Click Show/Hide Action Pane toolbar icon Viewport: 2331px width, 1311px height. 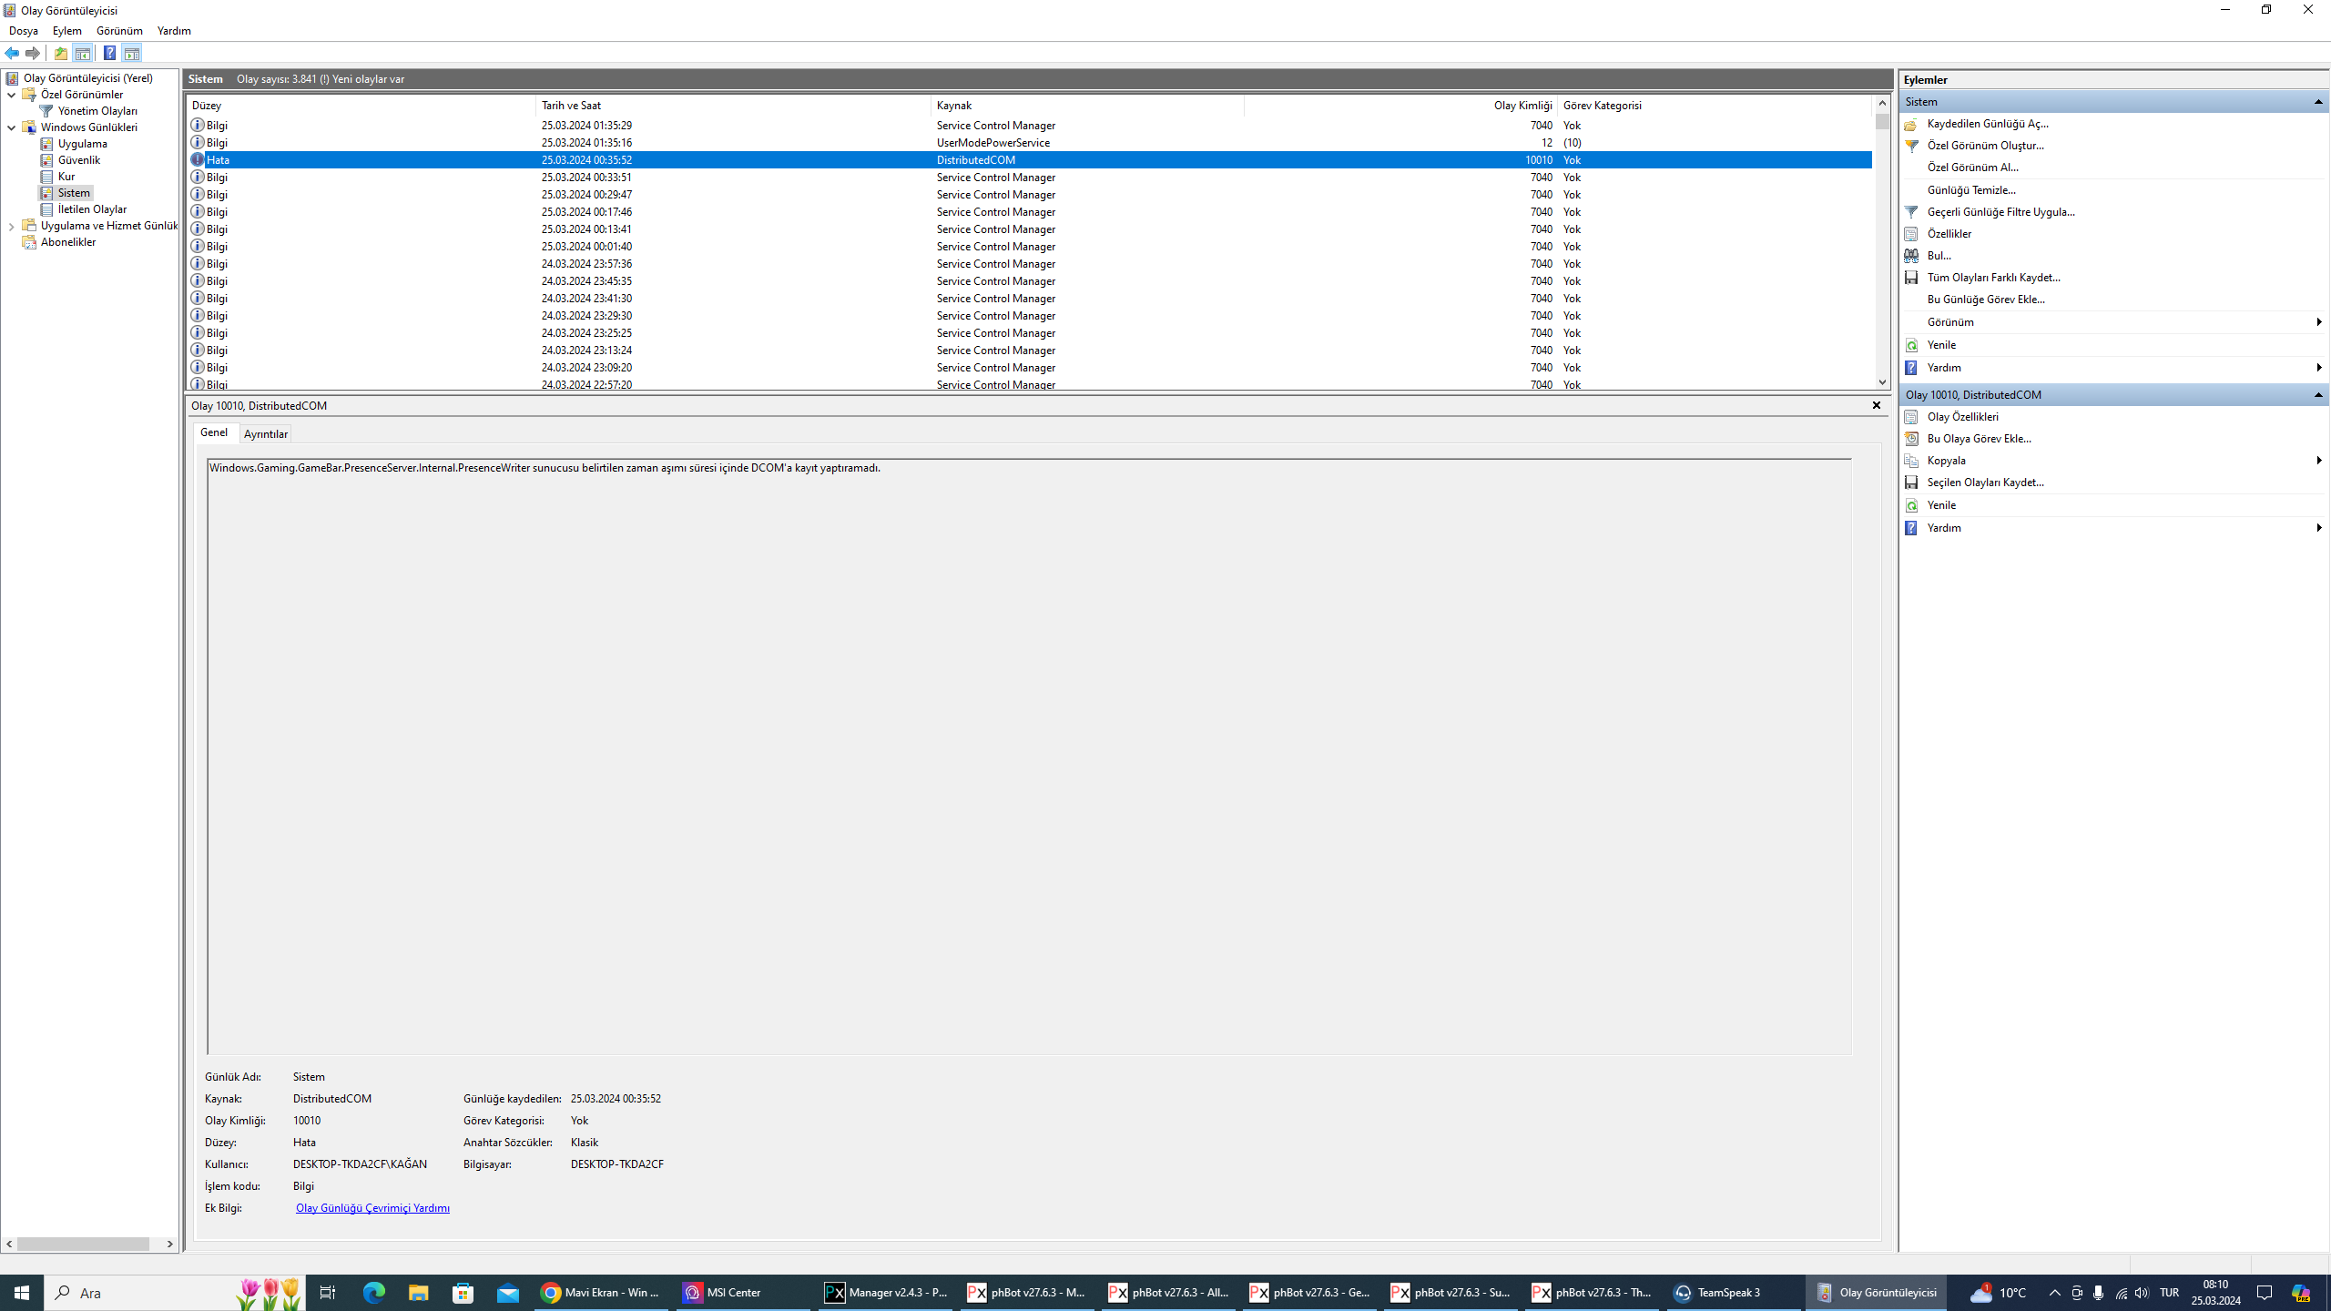click(132, 53)
